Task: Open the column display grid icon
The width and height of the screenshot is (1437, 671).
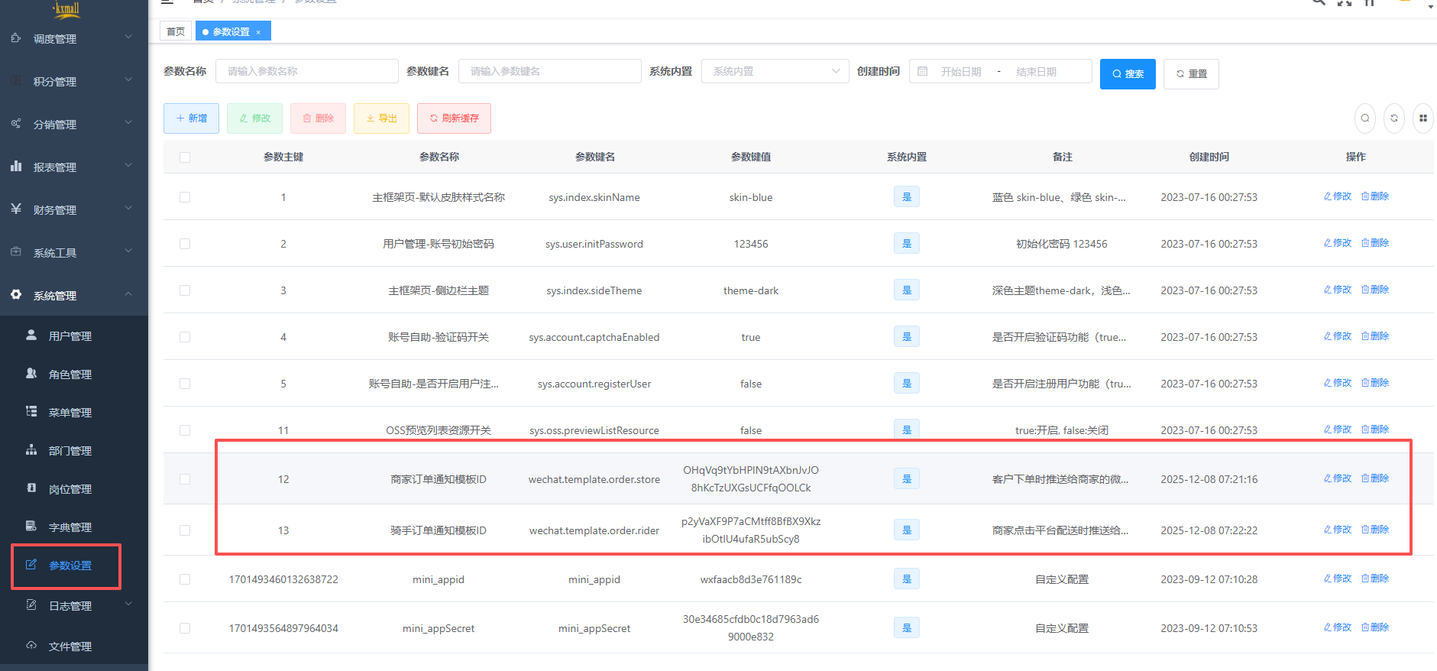Action: (1422, 118)
